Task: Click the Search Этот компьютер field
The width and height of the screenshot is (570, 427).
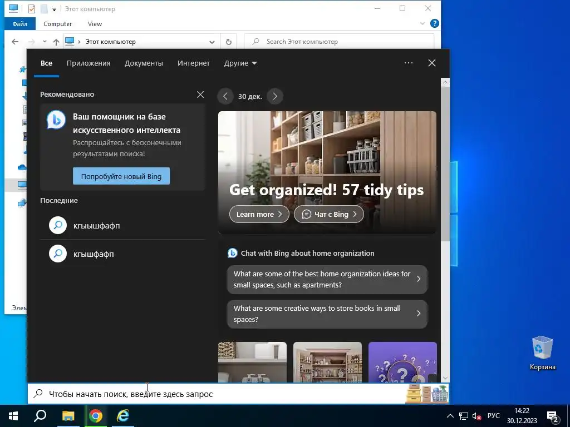Action: 339,42
